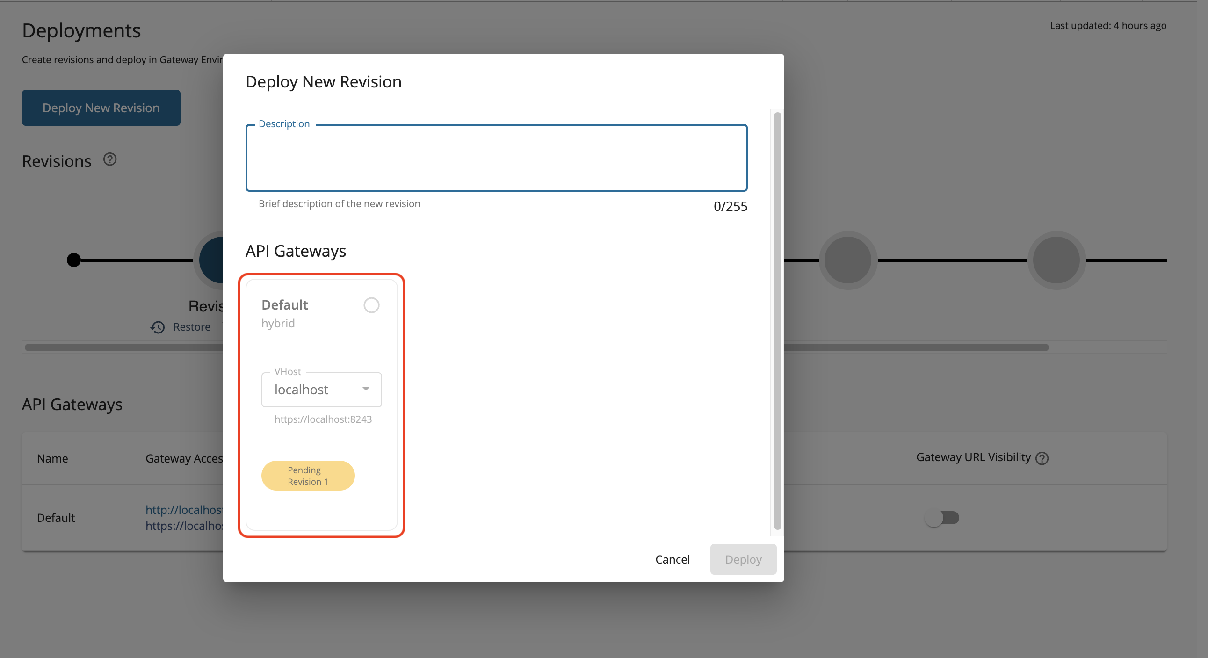Click the leftmost revision dot on timeline
This screenshot has height=658, width=1208.
[73, 260]
